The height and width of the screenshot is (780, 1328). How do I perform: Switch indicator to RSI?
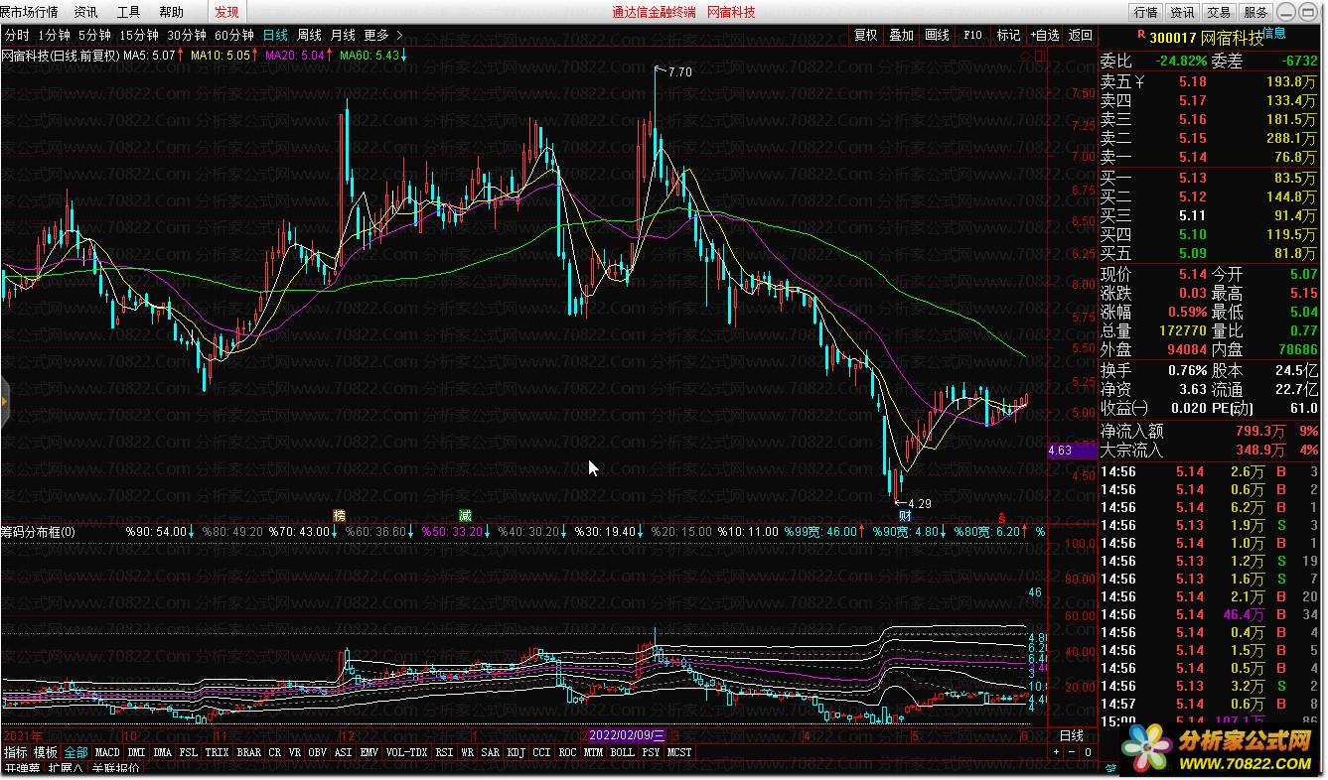pyautogui.click(x=444, y=752)
